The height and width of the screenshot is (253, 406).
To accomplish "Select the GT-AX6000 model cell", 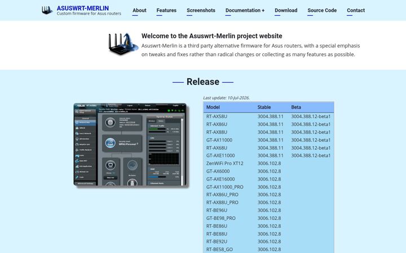I will coord(218,171).
